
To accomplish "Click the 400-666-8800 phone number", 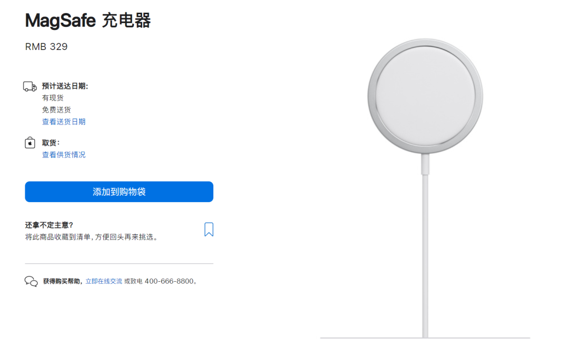I will [x=169, y=281].
